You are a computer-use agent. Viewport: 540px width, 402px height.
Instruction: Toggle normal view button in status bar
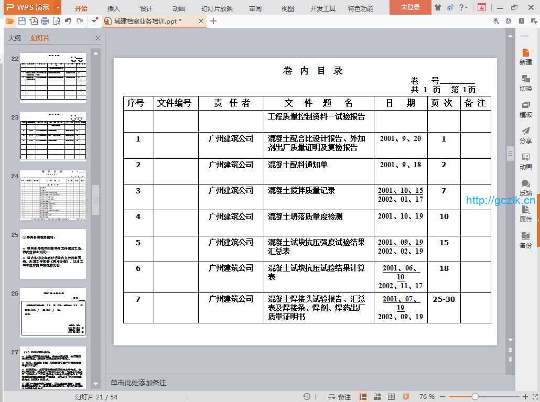click(363, 397)
